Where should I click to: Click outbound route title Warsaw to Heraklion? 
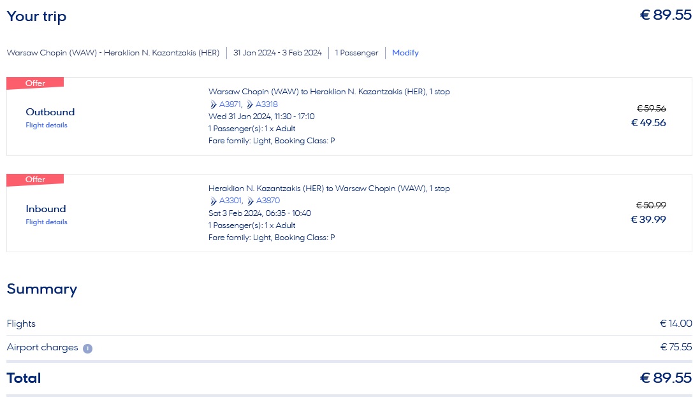(329, 92)
